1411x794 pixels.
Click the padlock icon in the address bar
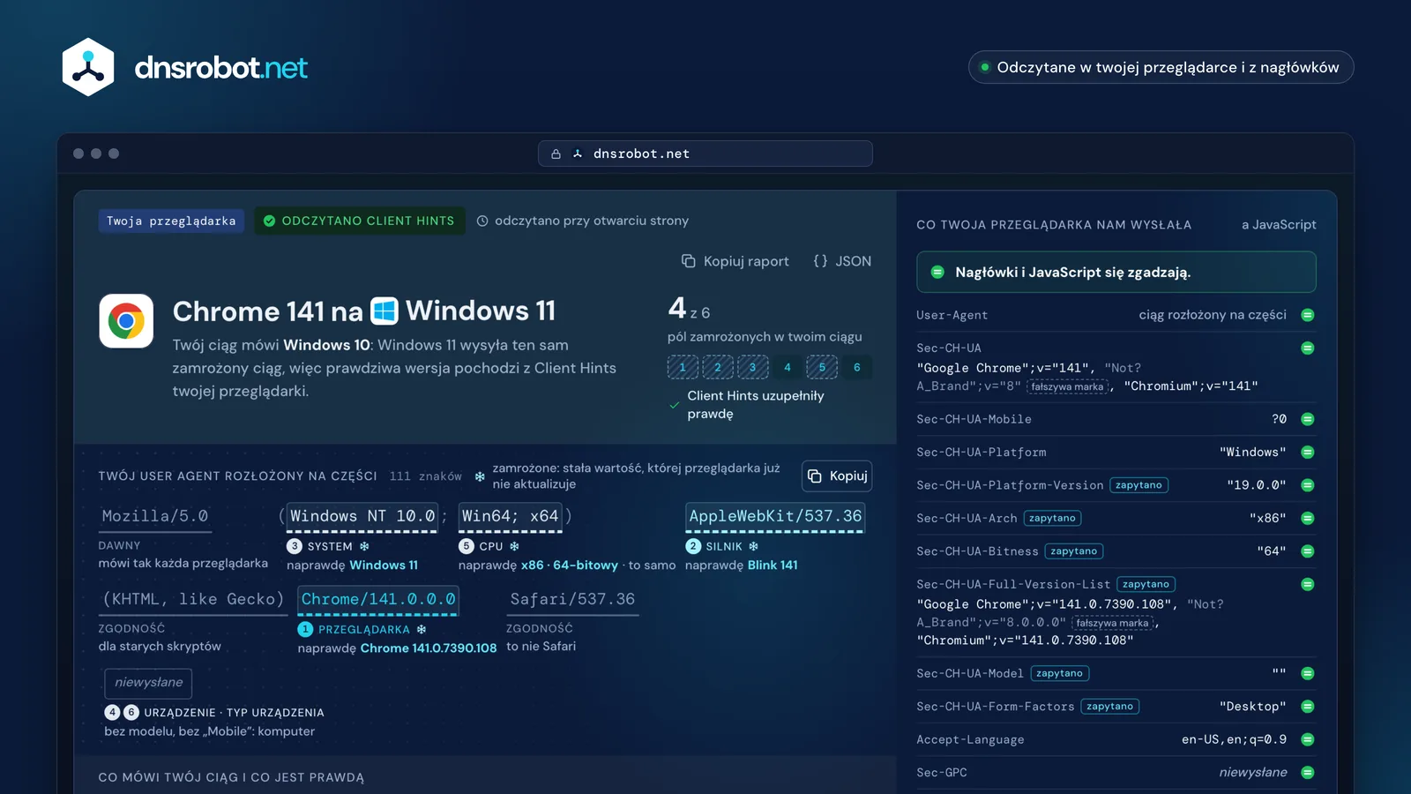tap(556, 154)
